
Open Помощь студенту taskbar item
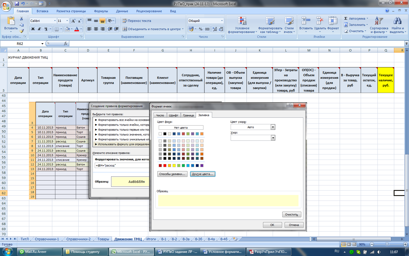click(85, 252)
